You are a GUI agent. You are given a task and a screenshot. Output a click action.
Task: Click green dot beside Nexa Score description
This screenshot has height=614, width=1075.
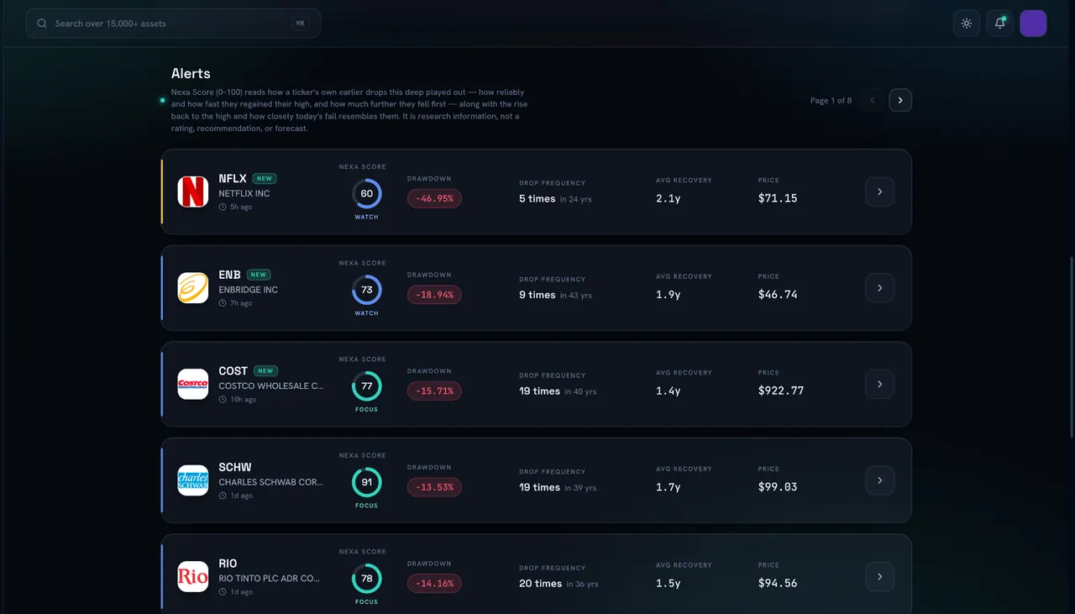162,100
